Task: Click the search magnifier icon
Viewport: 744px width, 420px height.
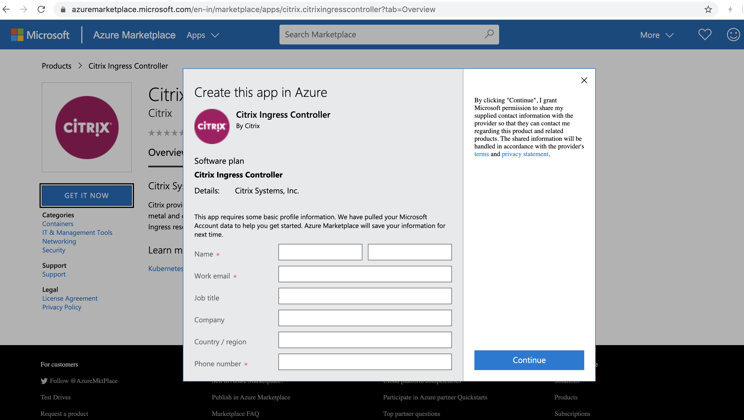Action: coord(489,34)
